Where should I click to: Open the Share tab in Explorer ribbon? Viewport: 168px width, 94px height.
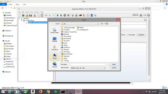click(x=18, y=4)
